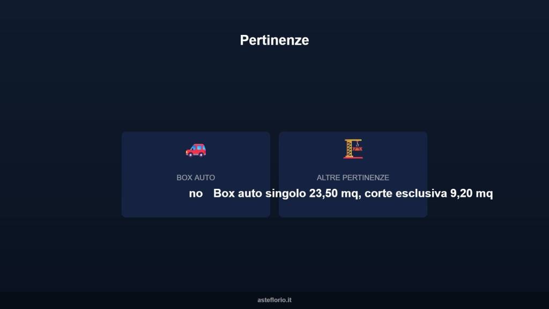Click the "Box auto singolo" text
Screen dimensions: 549x309
pyautogui.click(x=259, y=194)
